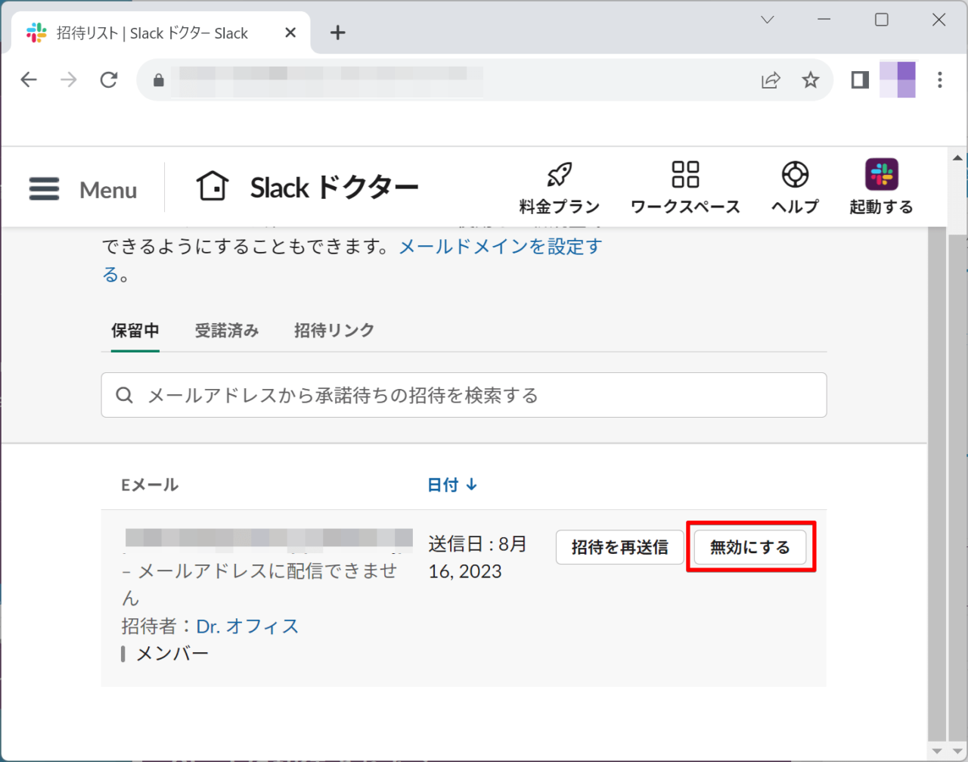Open ワークスペース grid icon

685,174
